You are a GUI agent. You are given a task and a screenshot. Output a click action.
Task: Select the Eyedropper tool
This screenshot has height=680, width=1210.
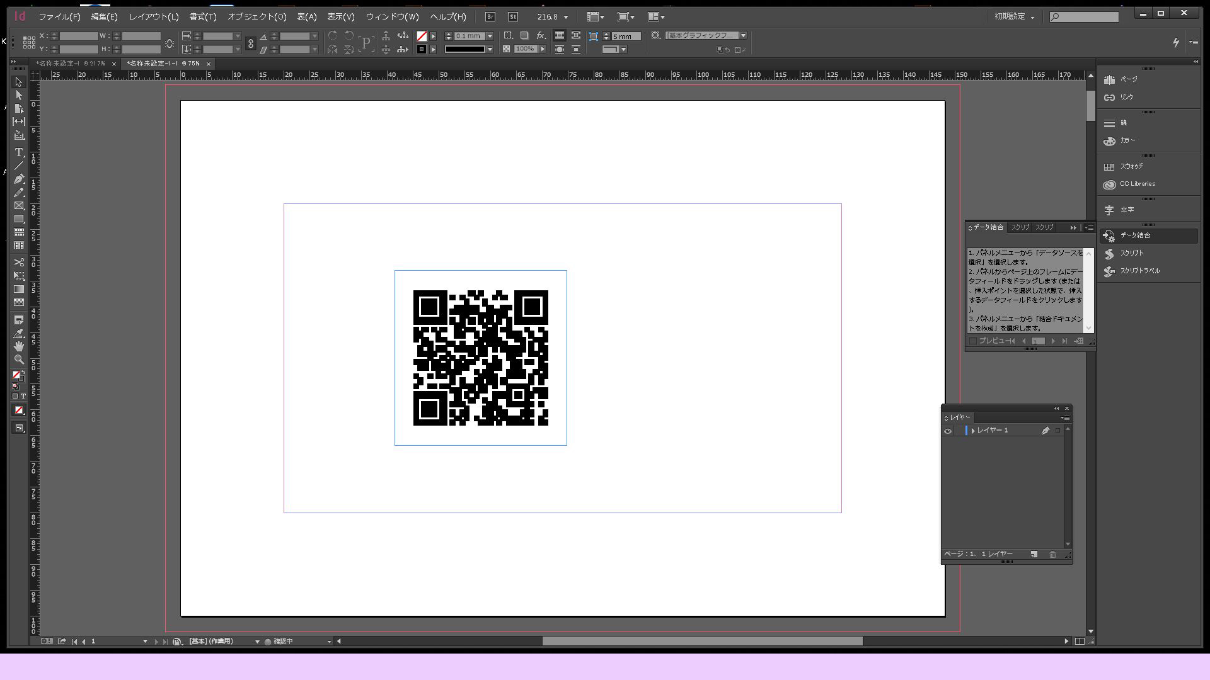click(19, 333)
